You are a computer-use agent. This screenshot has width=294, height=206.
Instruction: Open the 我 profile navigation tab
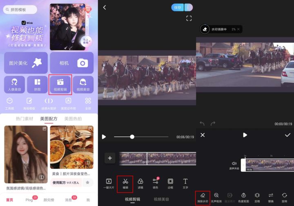point(88,200)
